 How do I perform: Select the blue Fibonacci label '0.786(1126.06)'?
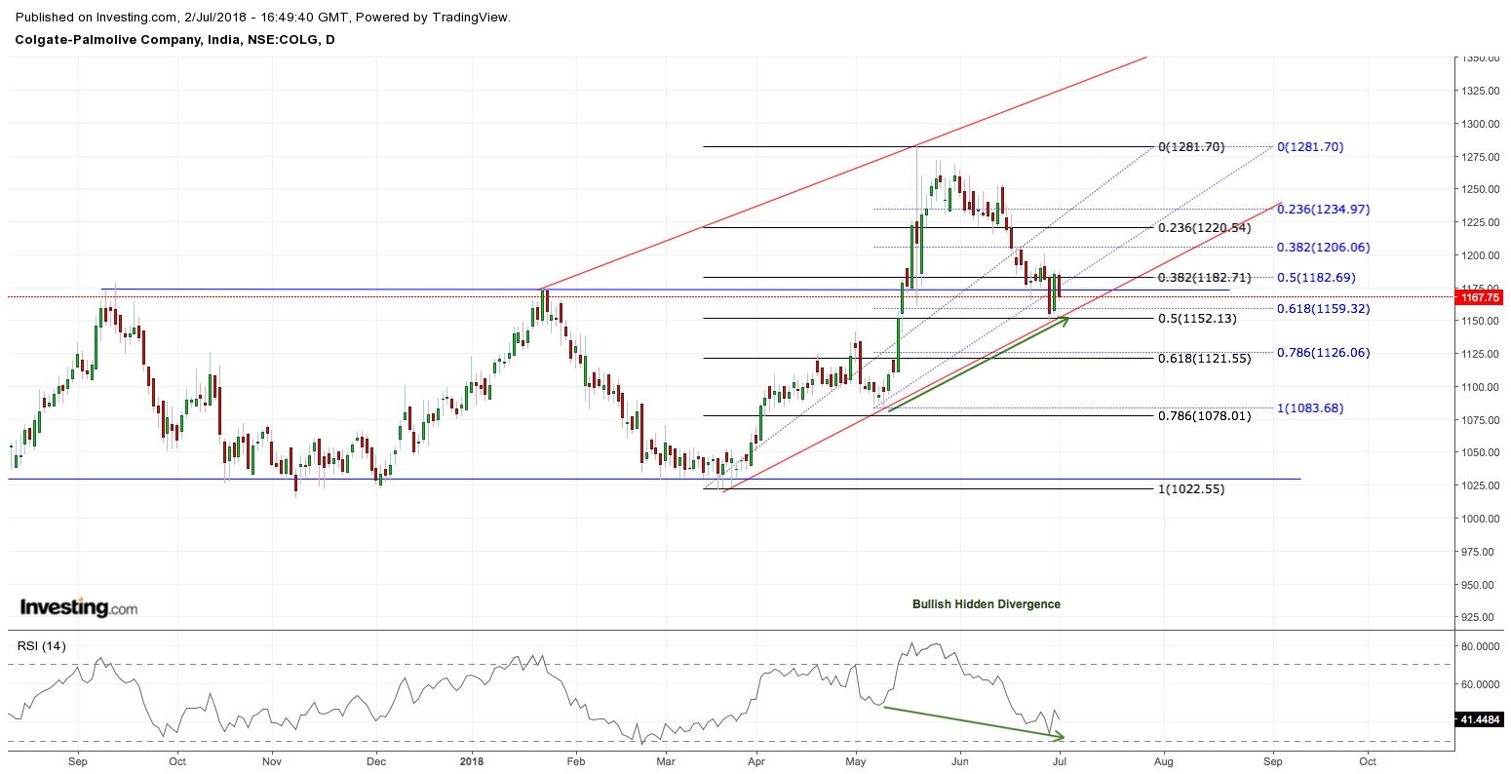click(x=1323, y=353)
